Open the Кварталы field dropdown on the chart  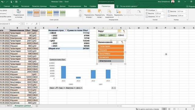point(70,88)
